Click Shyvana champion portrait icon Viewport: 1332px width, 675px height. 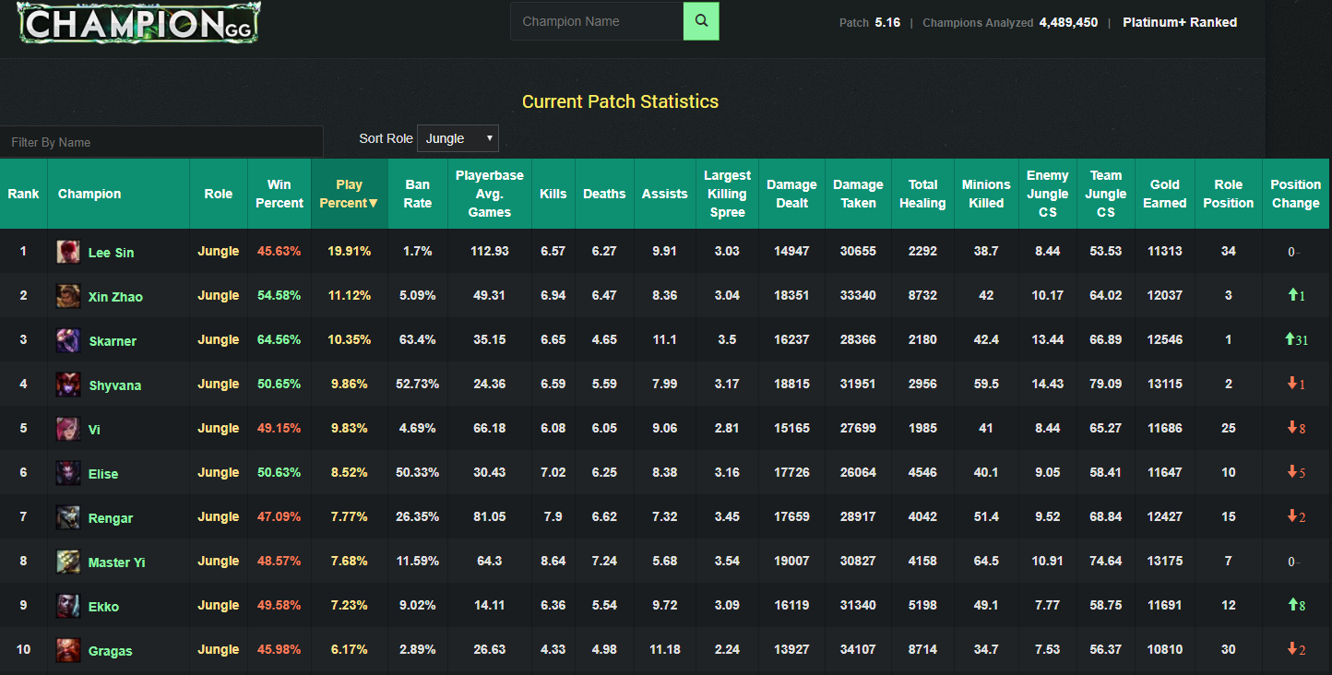tap(68, 385)
